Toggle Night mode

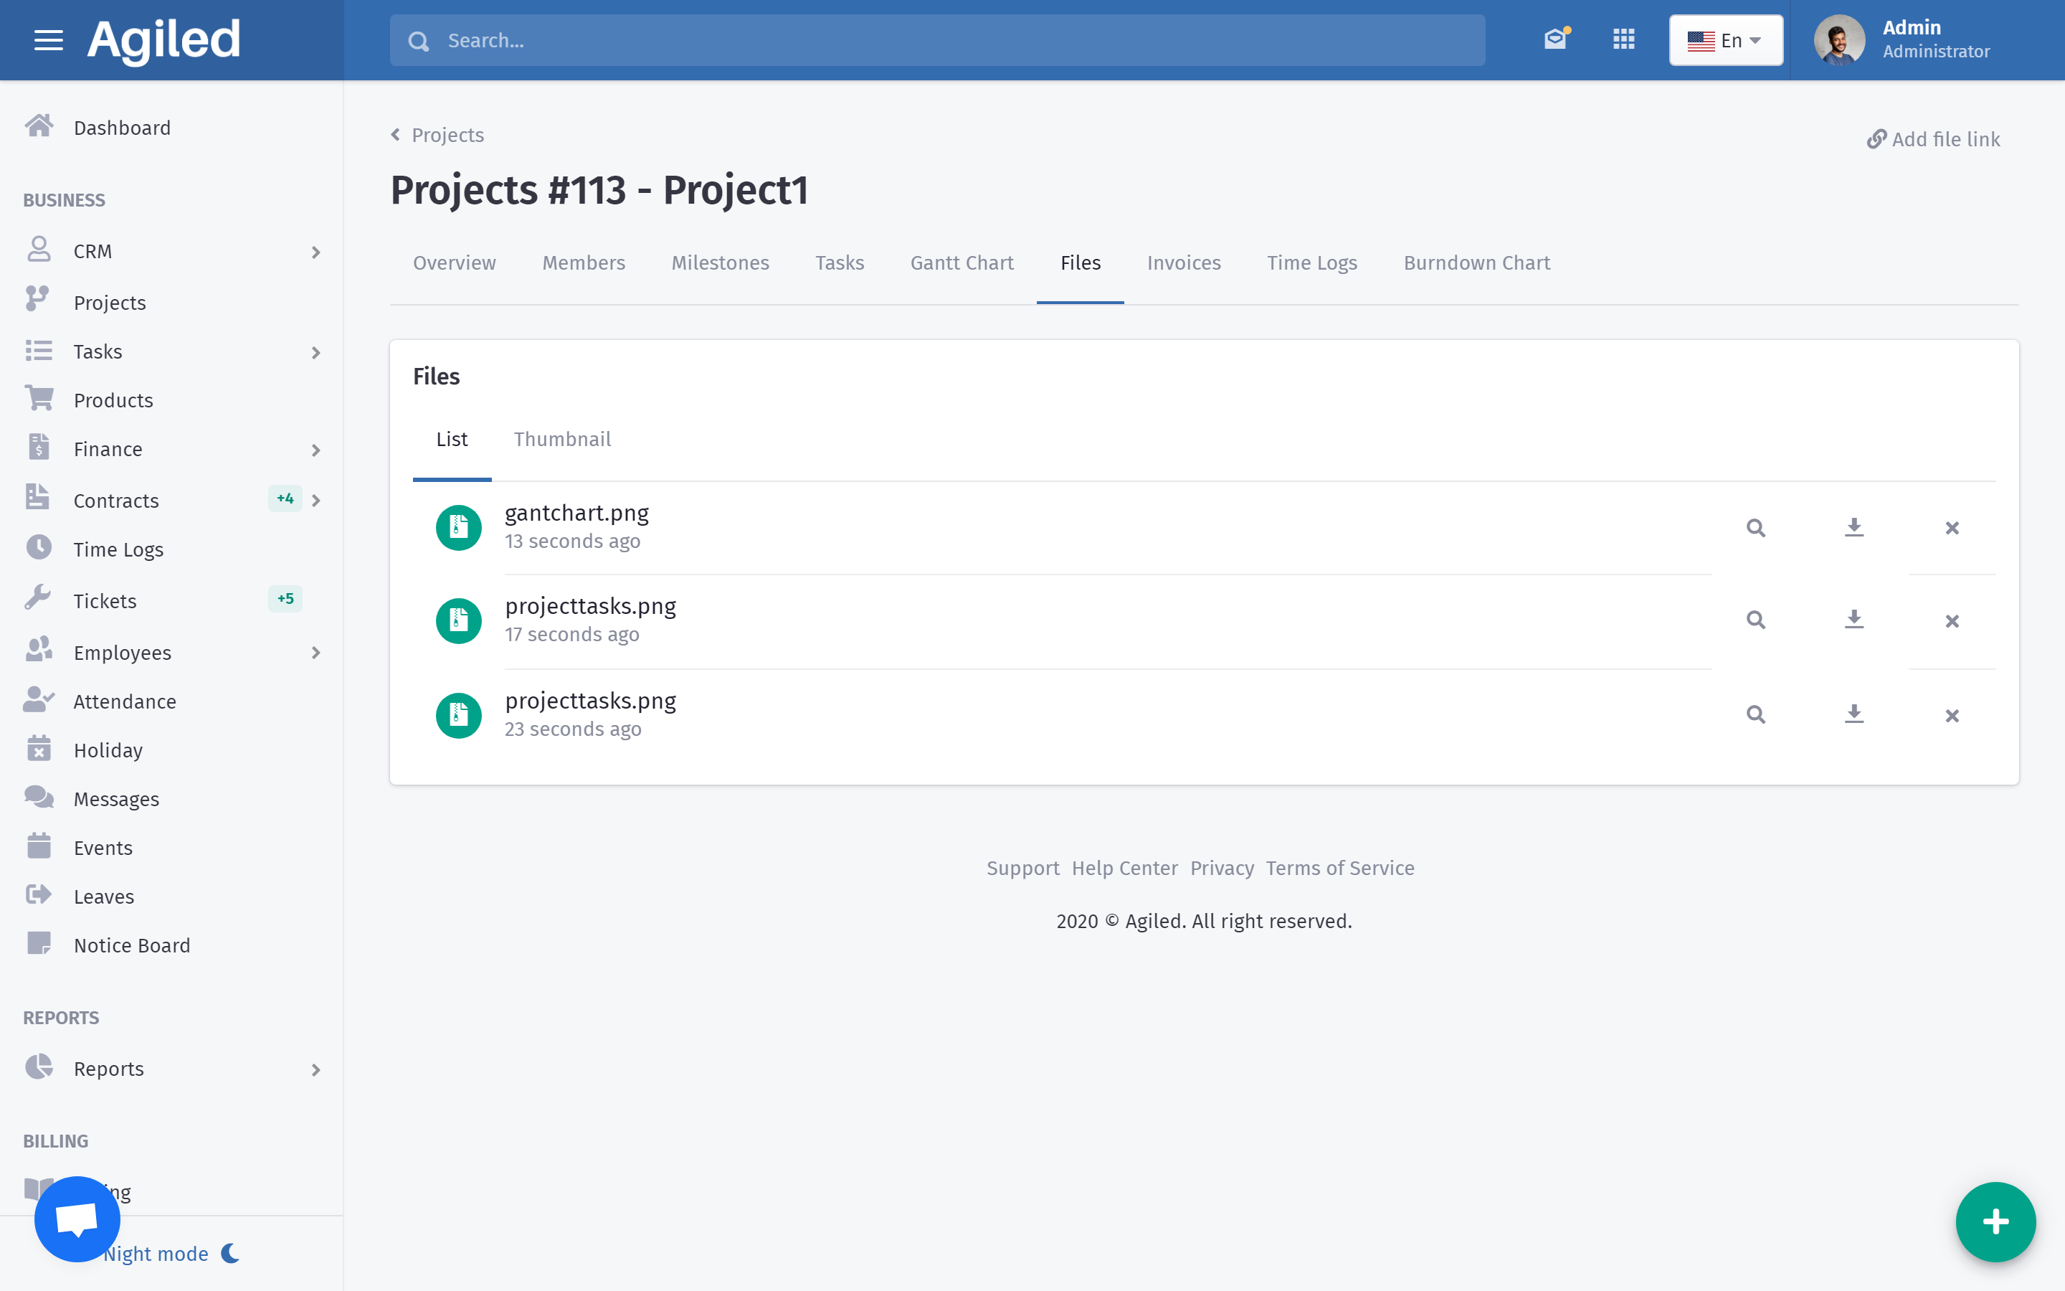[171, 1252]
